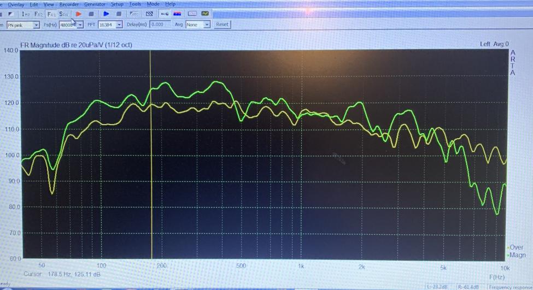Open the Avg None dropdown
Screen dimensions: 533x290
tap(198, 25)
